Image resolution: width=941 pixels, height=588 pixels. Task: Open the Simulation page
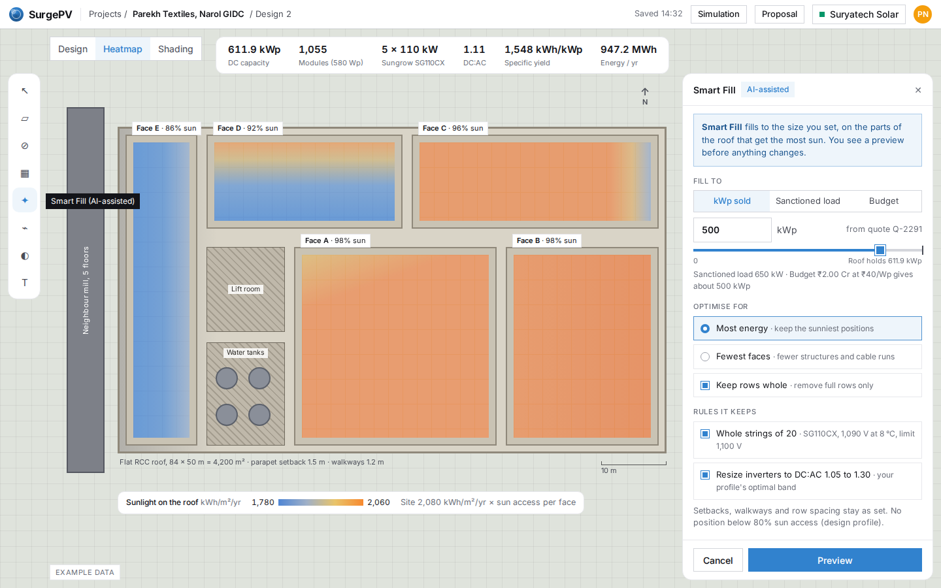[x=719, y=14]
